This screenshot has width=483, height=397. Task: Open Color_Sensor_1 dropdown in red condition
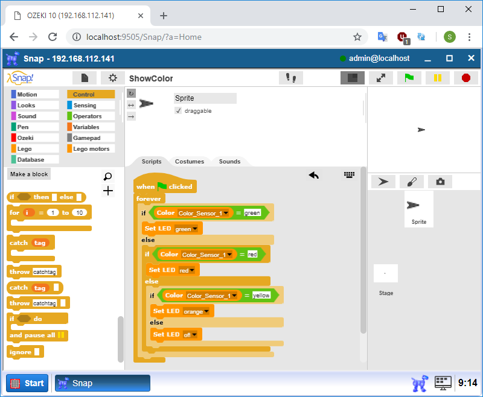(x=229, y=255)
